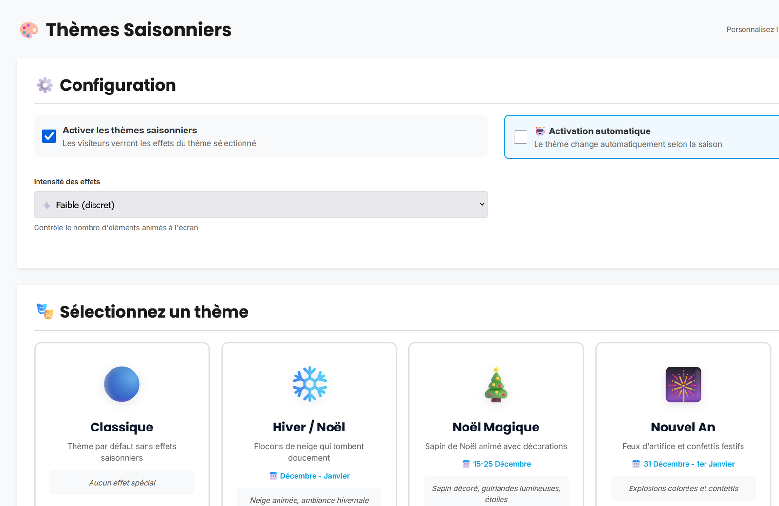Viewport: 779px width, 506px height.
Task: Select the Classique theme title
Action: tap(122, 427)
